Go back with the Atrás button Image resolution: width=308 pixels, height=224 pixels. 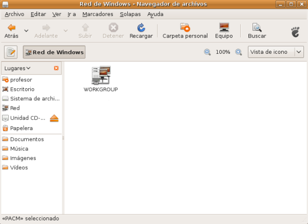pos(11,31)
